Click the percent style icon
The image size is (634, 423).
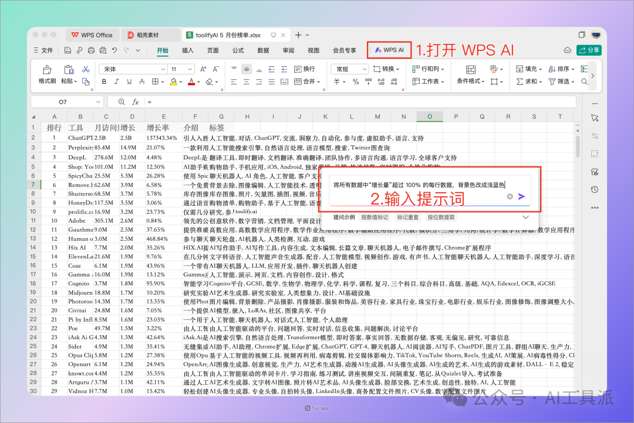click(356, 81)
